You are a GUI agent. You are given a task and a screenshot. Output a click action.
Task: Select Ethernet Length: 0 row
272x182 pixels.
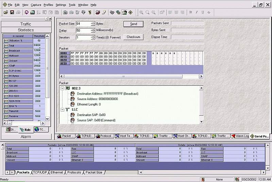point(89,104)
